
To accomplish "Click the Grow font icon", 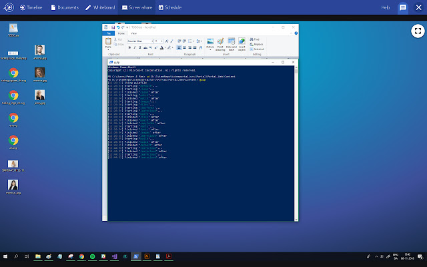I will pos(167,41).
